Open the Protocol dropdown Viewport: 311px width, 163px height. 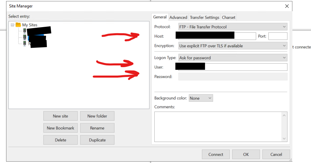tap(232, 27)
